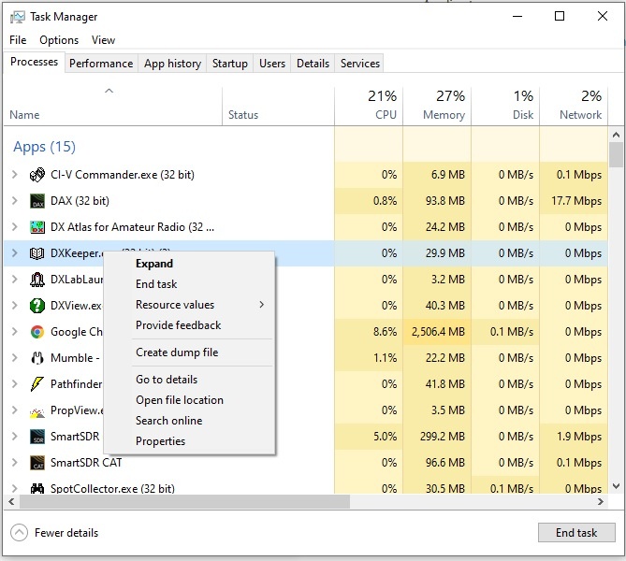The image size is (626, 561).
Task: Sort by the Name column header
Action: coord(113,107)
